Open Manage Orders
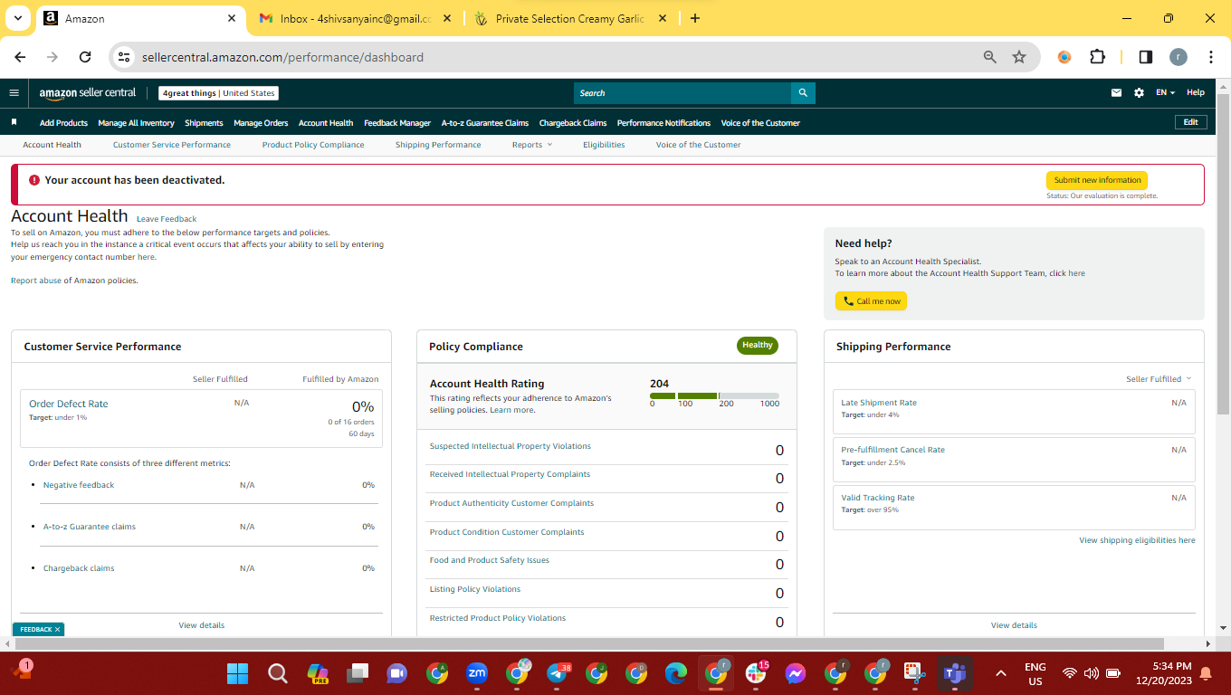 click(x=261, y=123)
